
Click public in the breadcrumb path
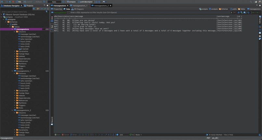pos(234,9)
